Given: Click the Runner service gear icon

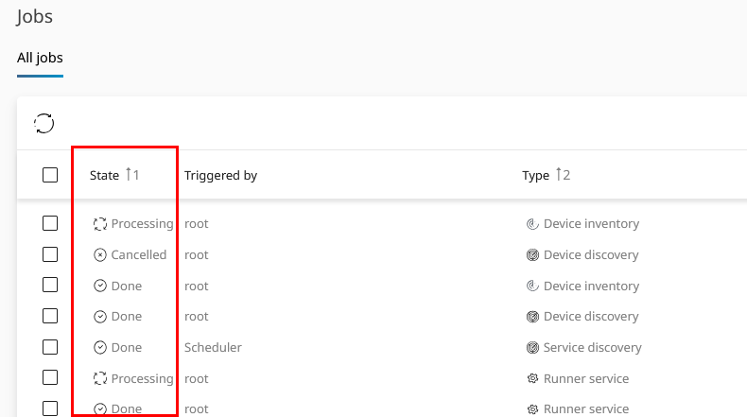Looking at the screenshot, I should click(532, 379).
